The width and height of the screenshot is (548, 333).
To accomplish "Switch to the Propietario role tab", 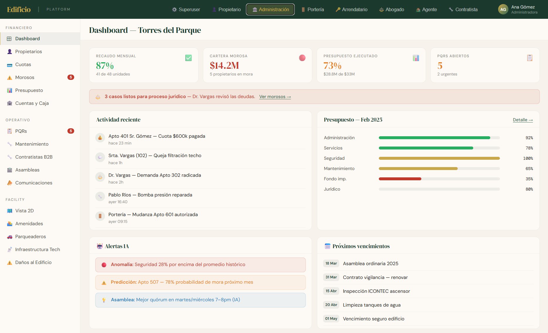I will (x=226, y=9).
